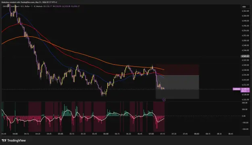Click the 04:00 time axis label
The height and width of the screenshot is (145, 252).
15,134
